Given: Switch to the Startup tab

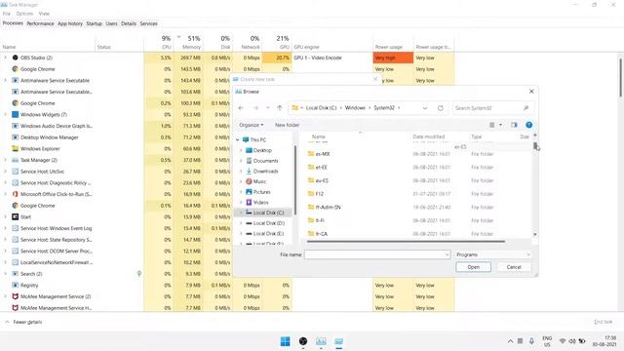Looking at the screenshot, I should 94,23.
